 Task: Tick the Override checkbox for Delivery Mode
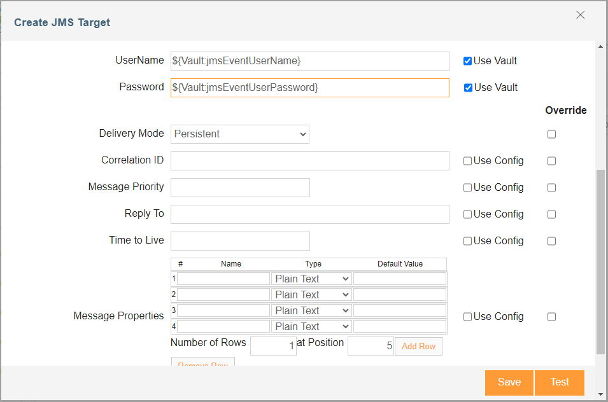pos(551,134)
